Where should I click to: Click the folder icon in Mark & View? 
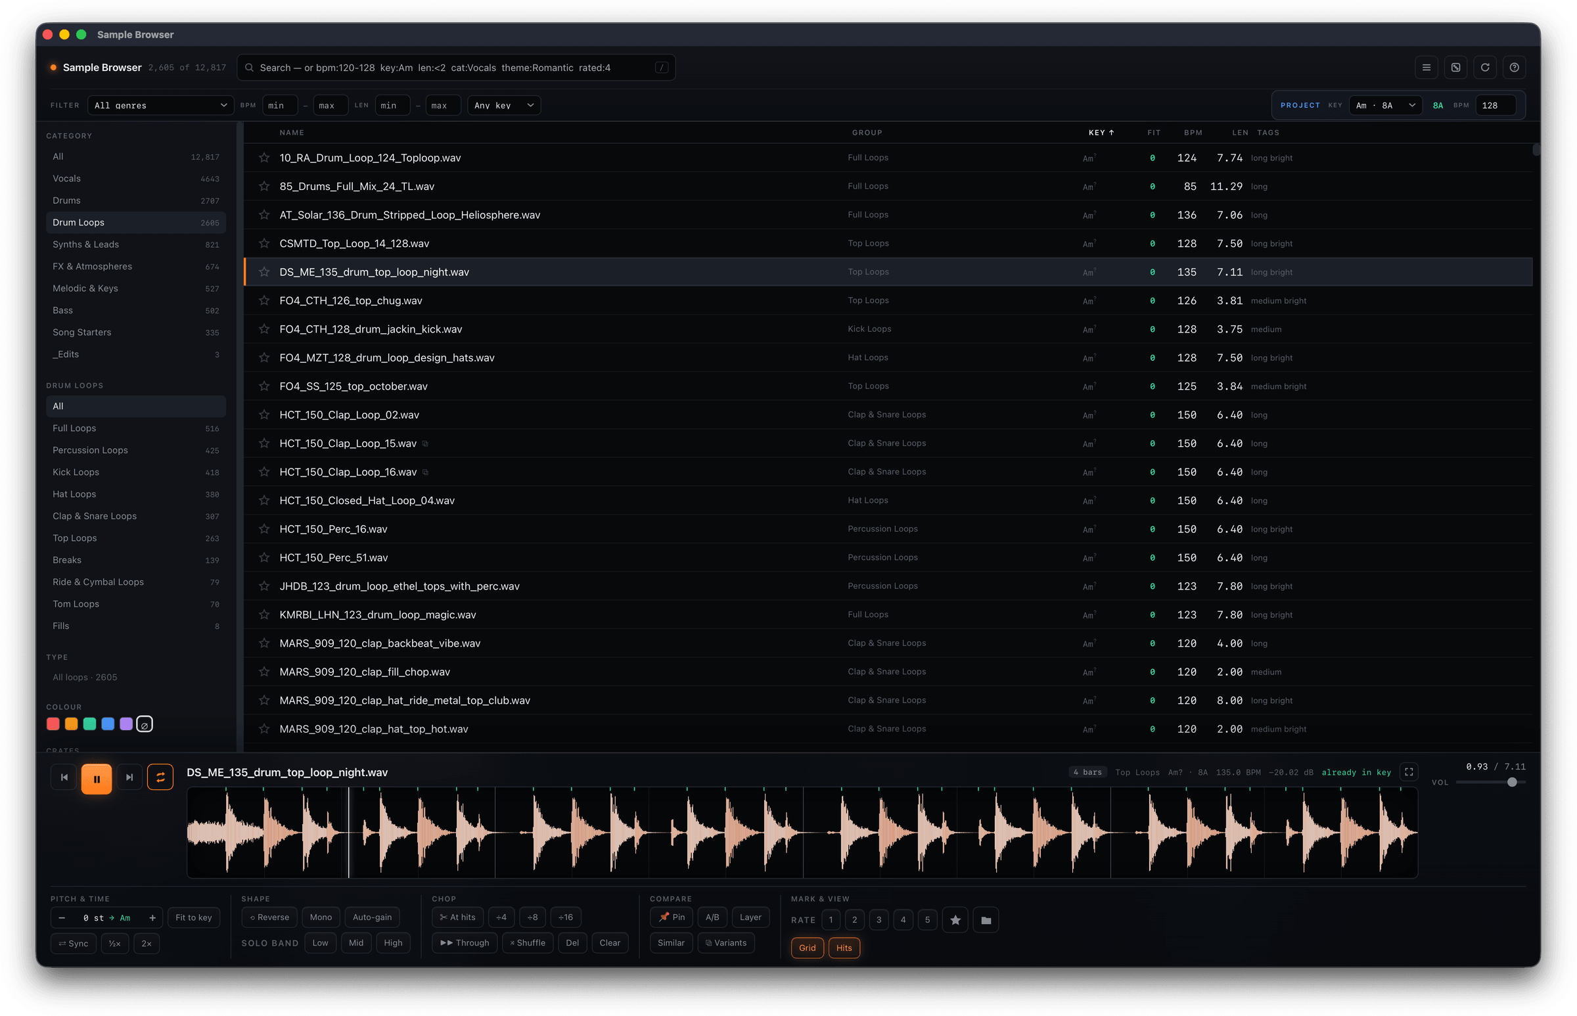[x=986, y=919]
